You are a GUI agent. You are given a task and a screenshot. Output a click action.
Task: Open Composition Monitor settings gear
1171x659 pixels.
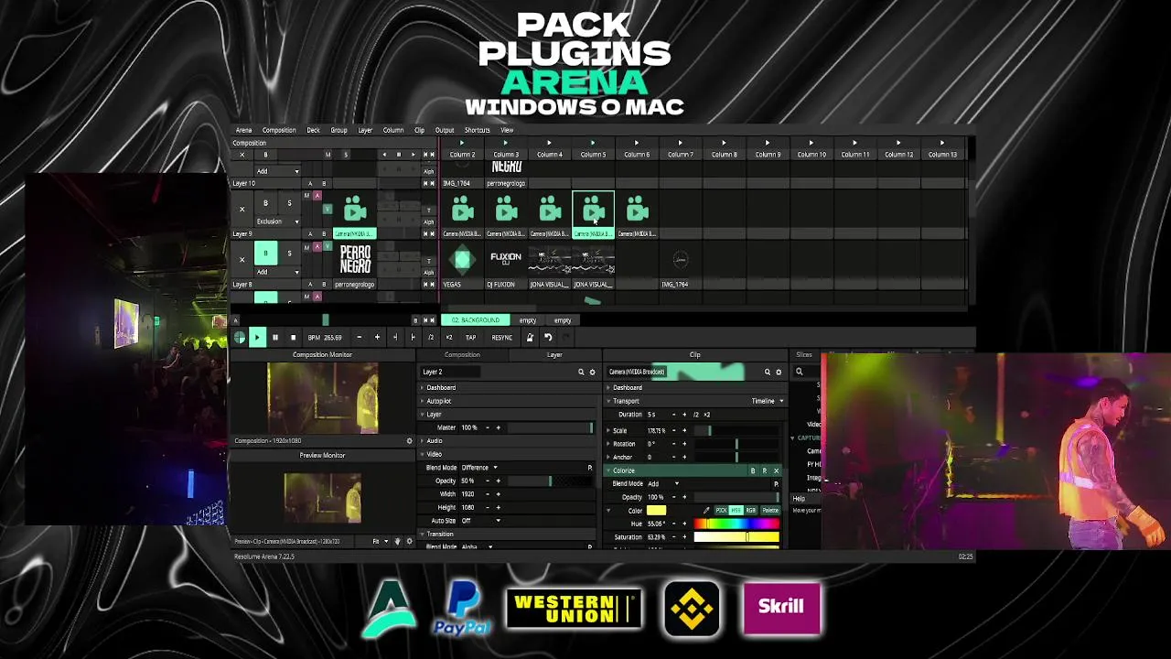click(409, 441)
